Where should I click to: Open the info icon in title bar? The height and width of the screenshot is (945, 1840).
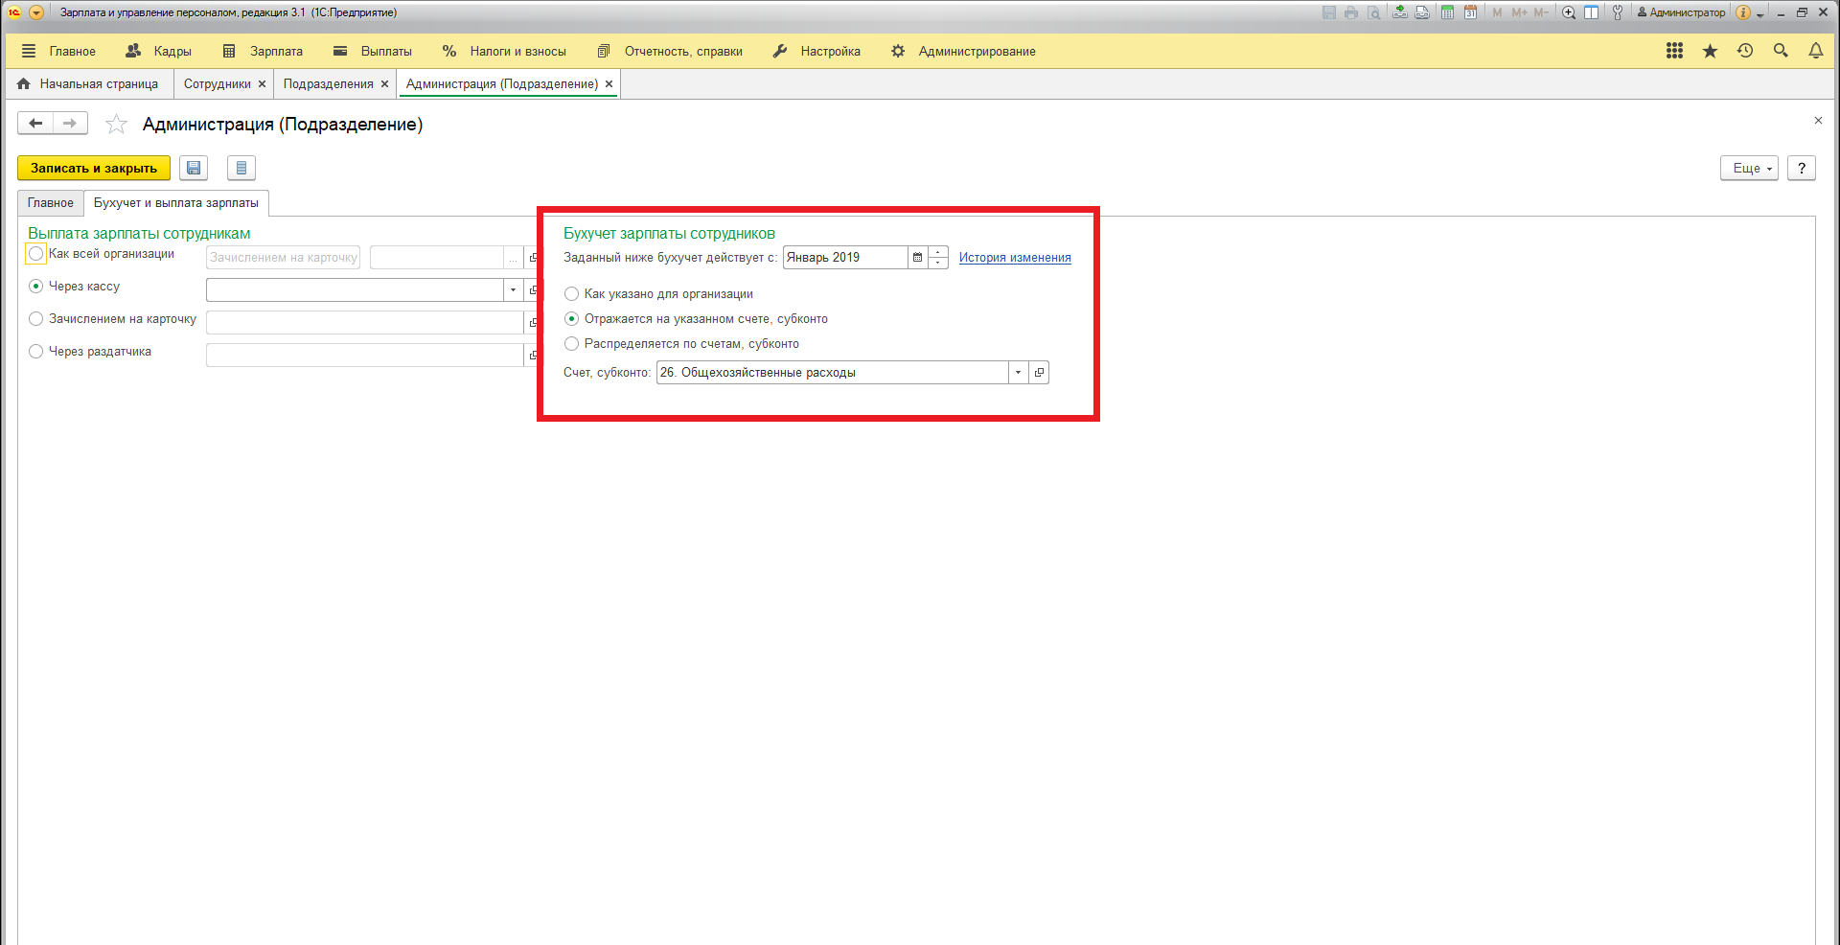(1743, 12)
